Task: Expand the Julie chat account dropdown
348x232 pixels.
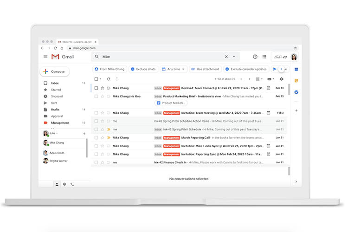Action: [x=57, y=133]
